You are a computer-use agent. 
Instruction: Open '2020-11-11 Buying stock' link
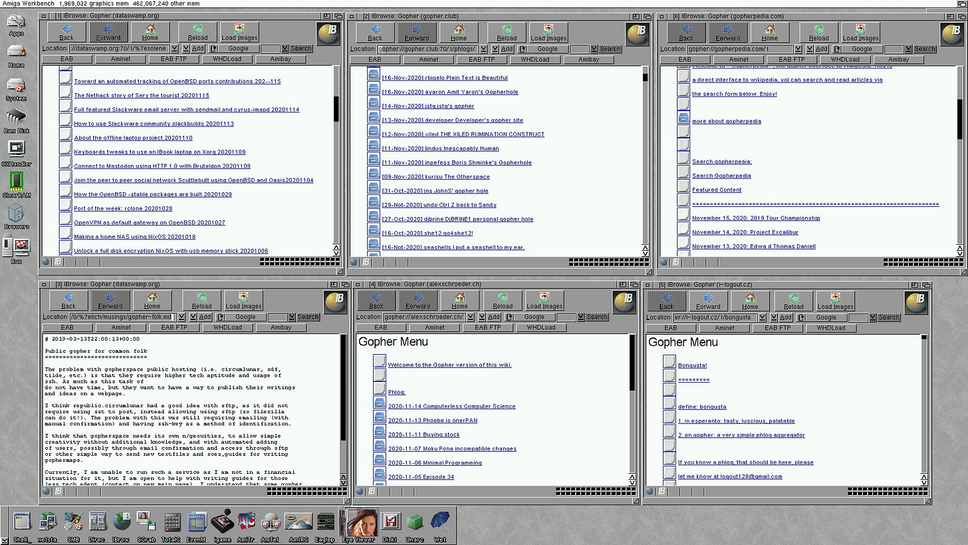click(423, 435)
